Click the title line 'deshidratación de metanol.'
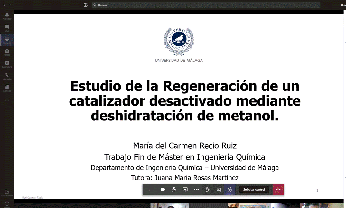 [185, 116]
